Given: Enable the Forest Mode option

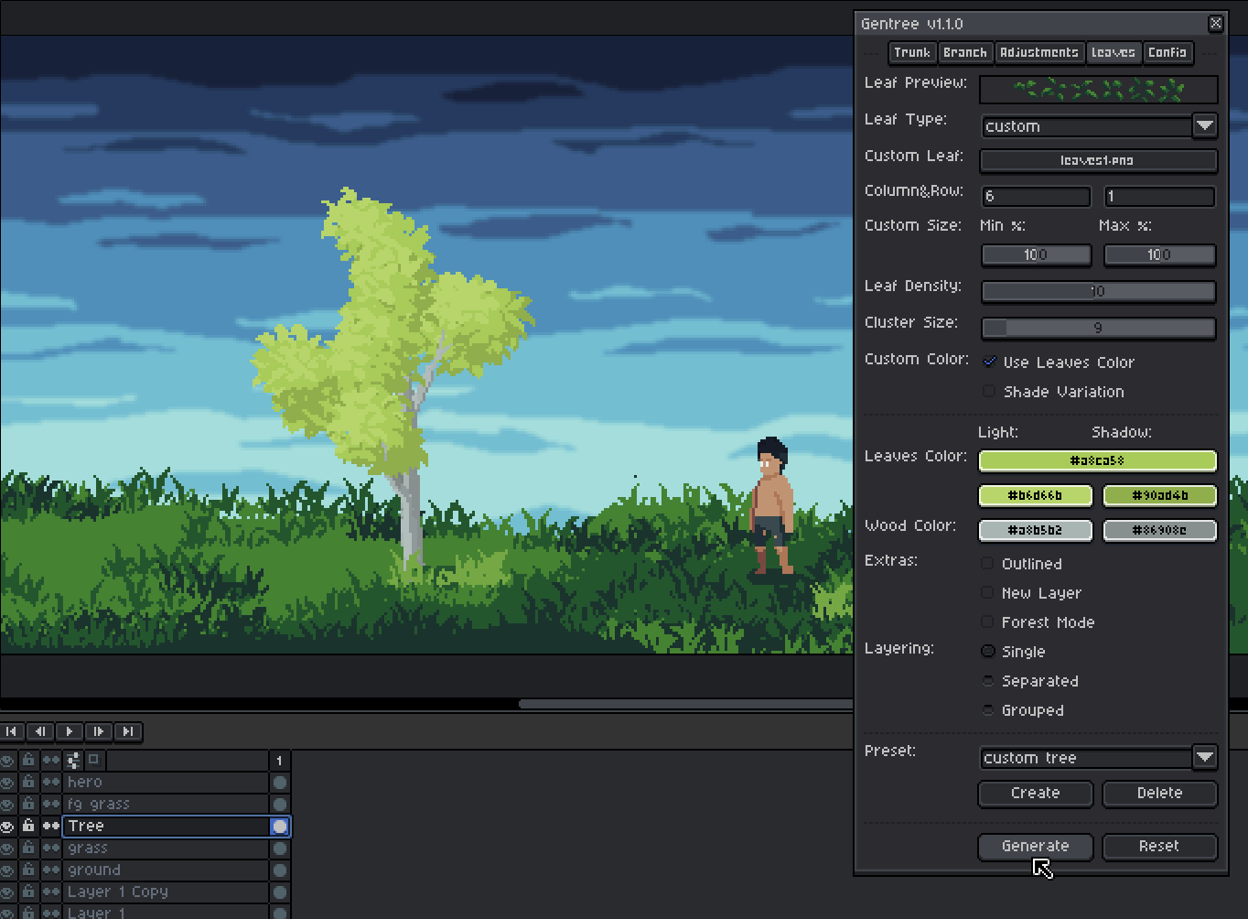Looking at the screenshot, I should click(x=988, y=622).
